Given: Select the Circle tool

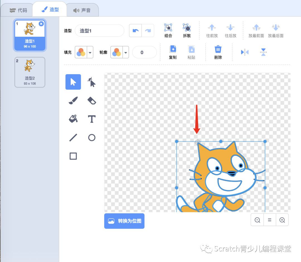Looking at the screenshot, I should [91, 137].
